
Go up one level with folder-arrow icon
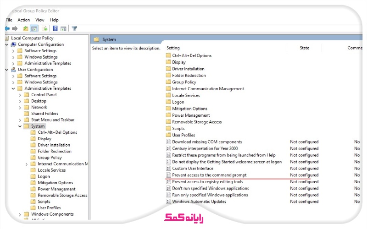(26, 28)
